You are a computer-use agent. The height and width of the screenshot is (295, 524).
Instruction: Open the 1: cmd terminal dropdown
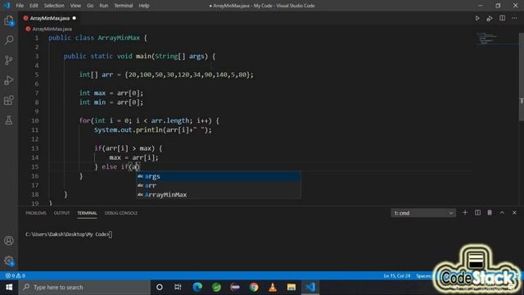(423, 213)
